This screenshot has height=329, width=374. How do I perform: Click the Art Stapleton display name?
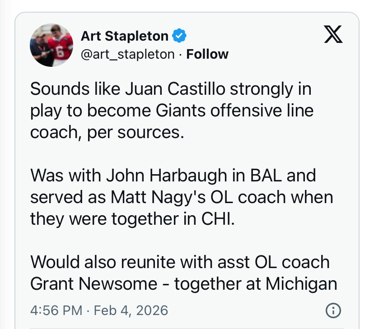point(124,36)
